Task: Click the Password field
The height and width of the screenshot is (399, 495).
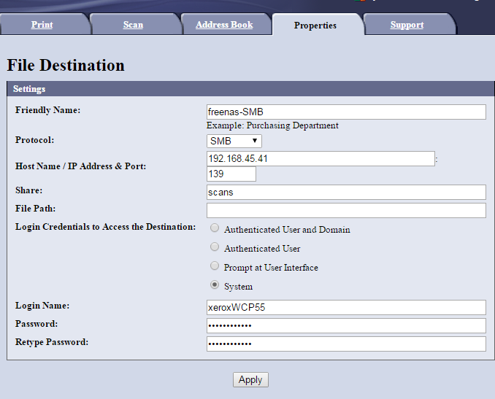Action: [x=346, y=325]
